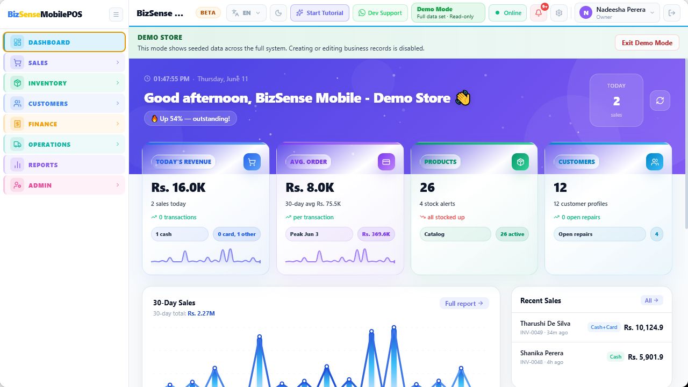Click the people icon on Customers card
The image size is (688, 387).
pyautogui.click(x=655, y=162)
